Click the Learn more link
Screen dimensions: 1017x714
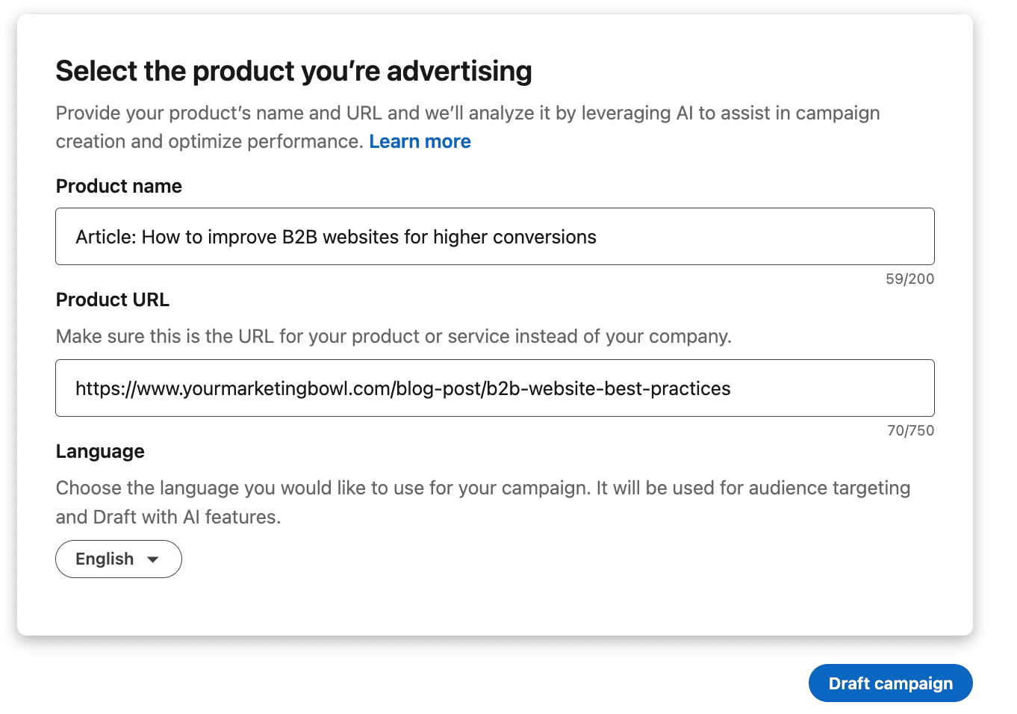point(420,141)
